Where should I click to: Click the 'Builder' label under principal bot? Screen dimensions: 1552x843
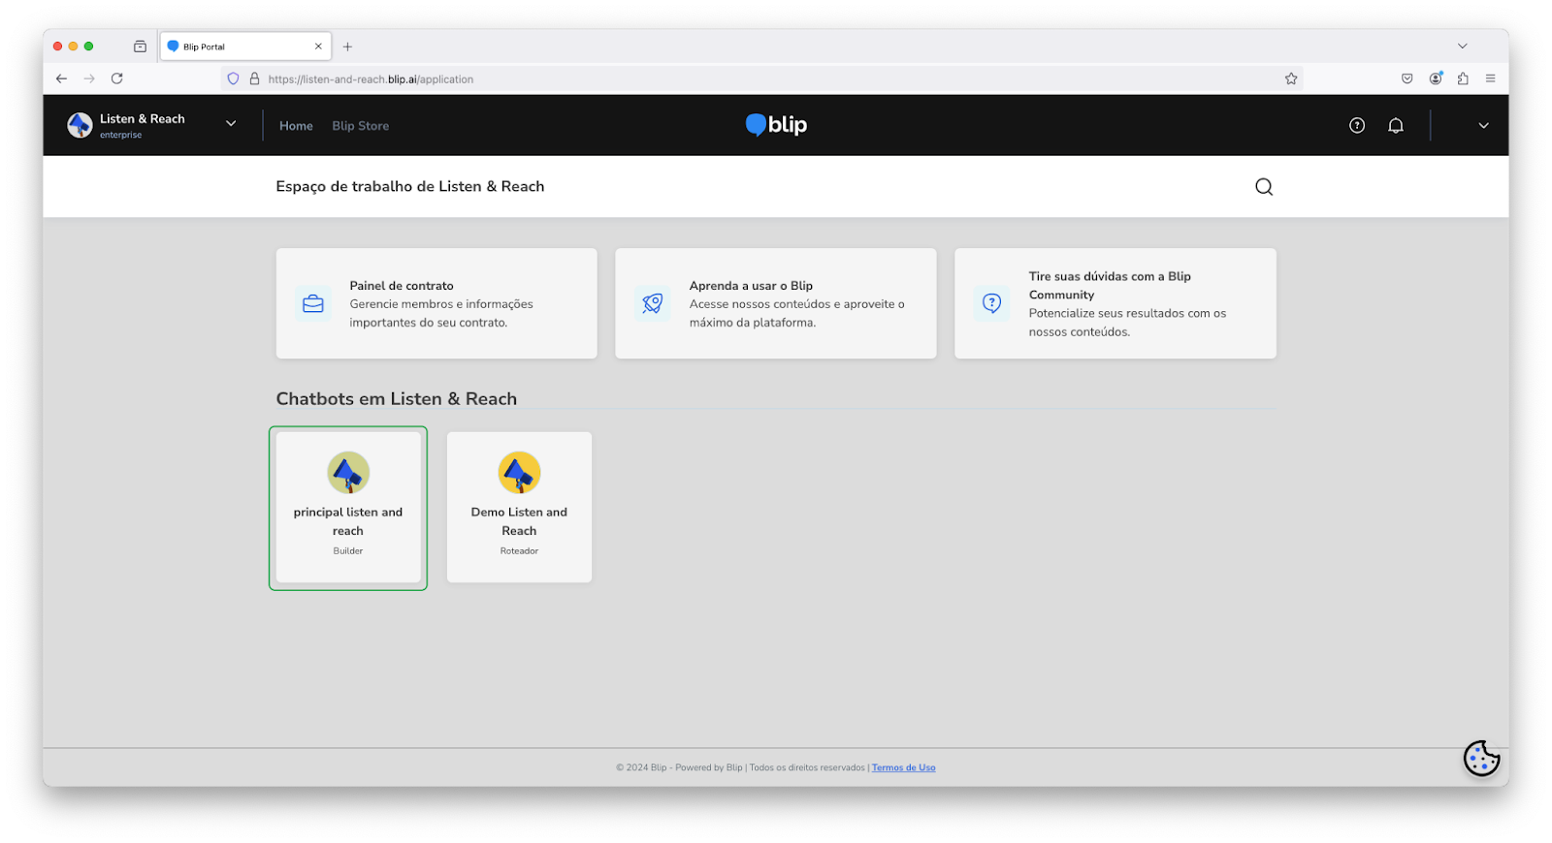coord(348,551)
